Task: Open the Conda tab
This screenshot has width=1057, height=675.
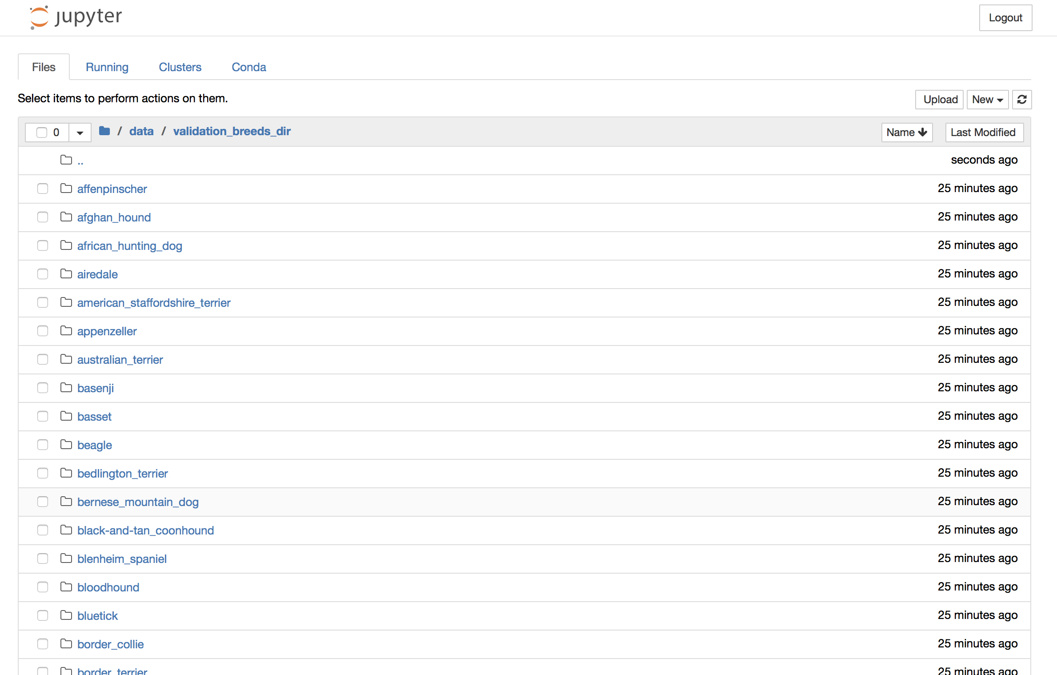Action: coord(249,67)
